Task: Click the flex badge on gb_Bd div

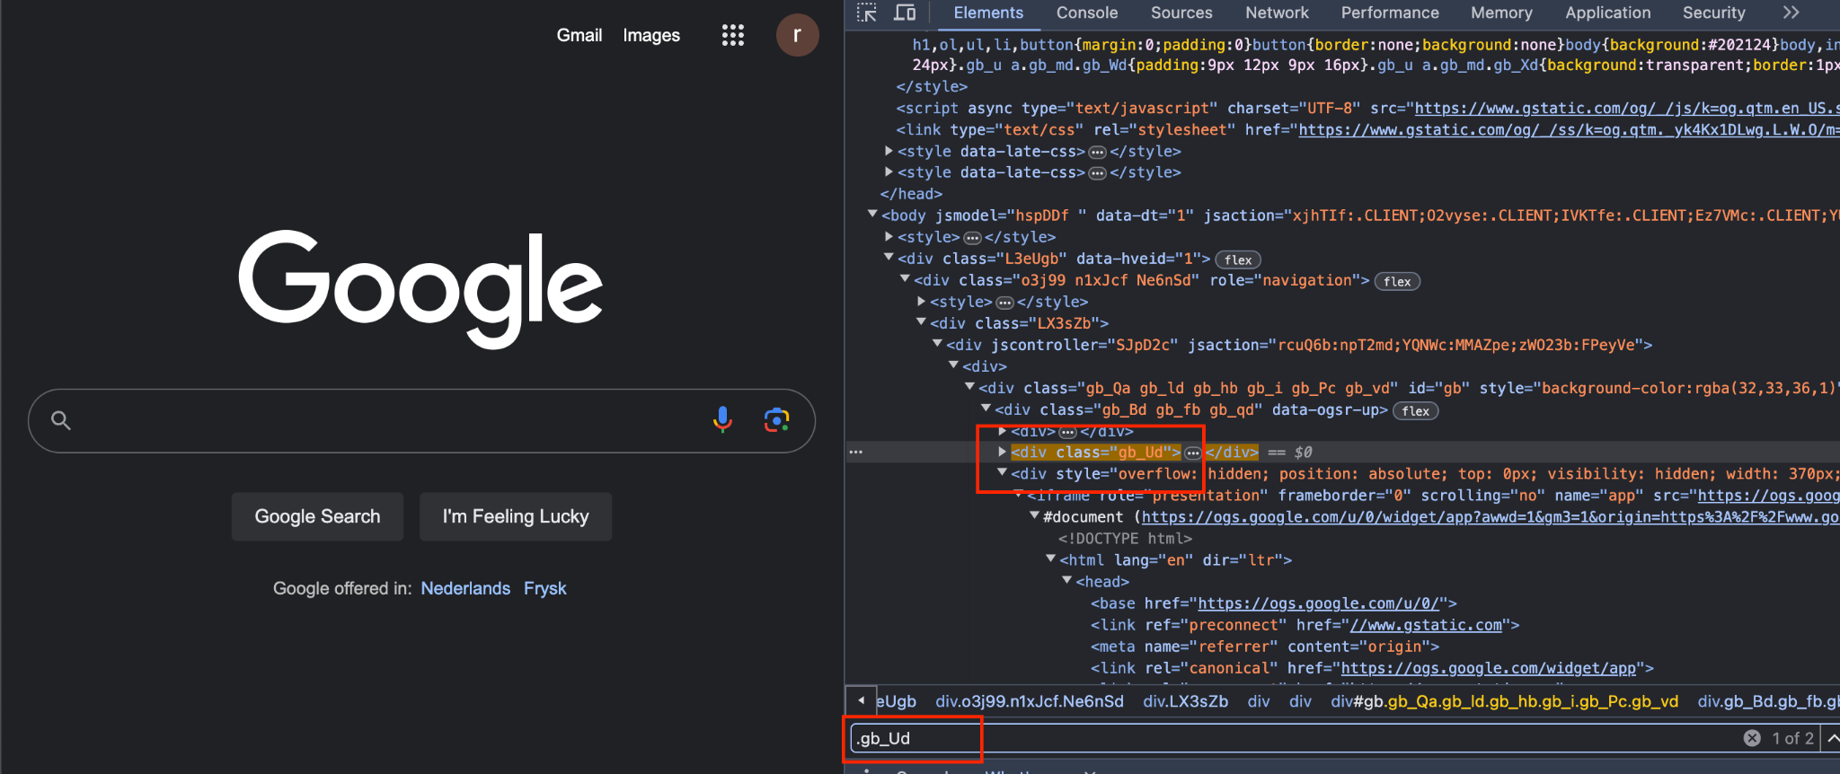Action: (1415, 411)
